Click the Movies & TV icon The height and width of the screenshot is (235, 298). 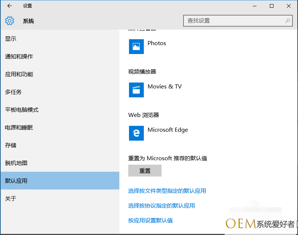[136, 90]
